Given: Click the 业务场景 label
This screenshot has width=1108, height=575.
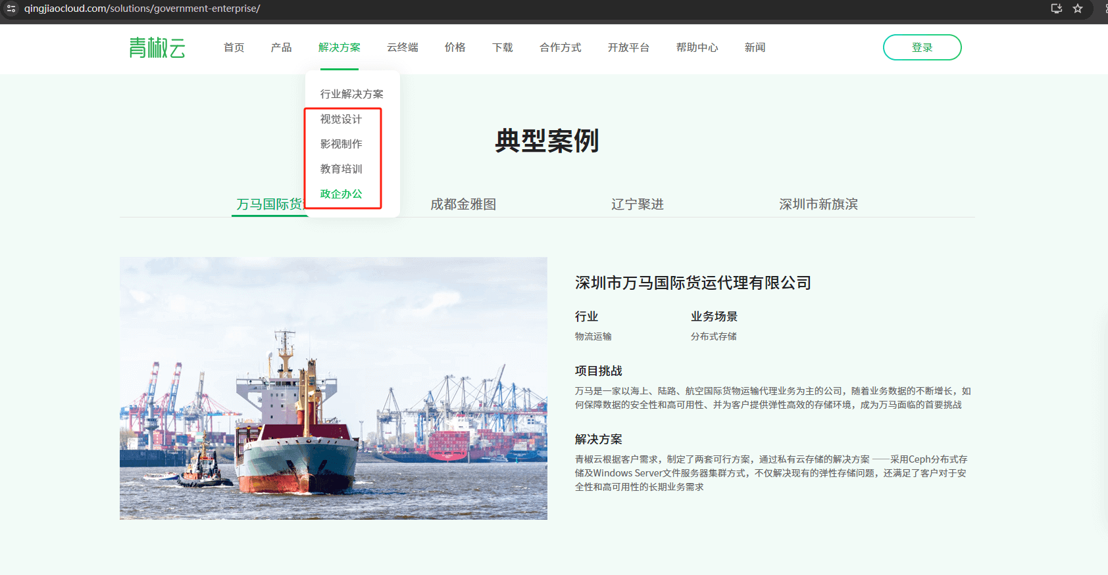Looking at the screenshot, I should 715,316.
